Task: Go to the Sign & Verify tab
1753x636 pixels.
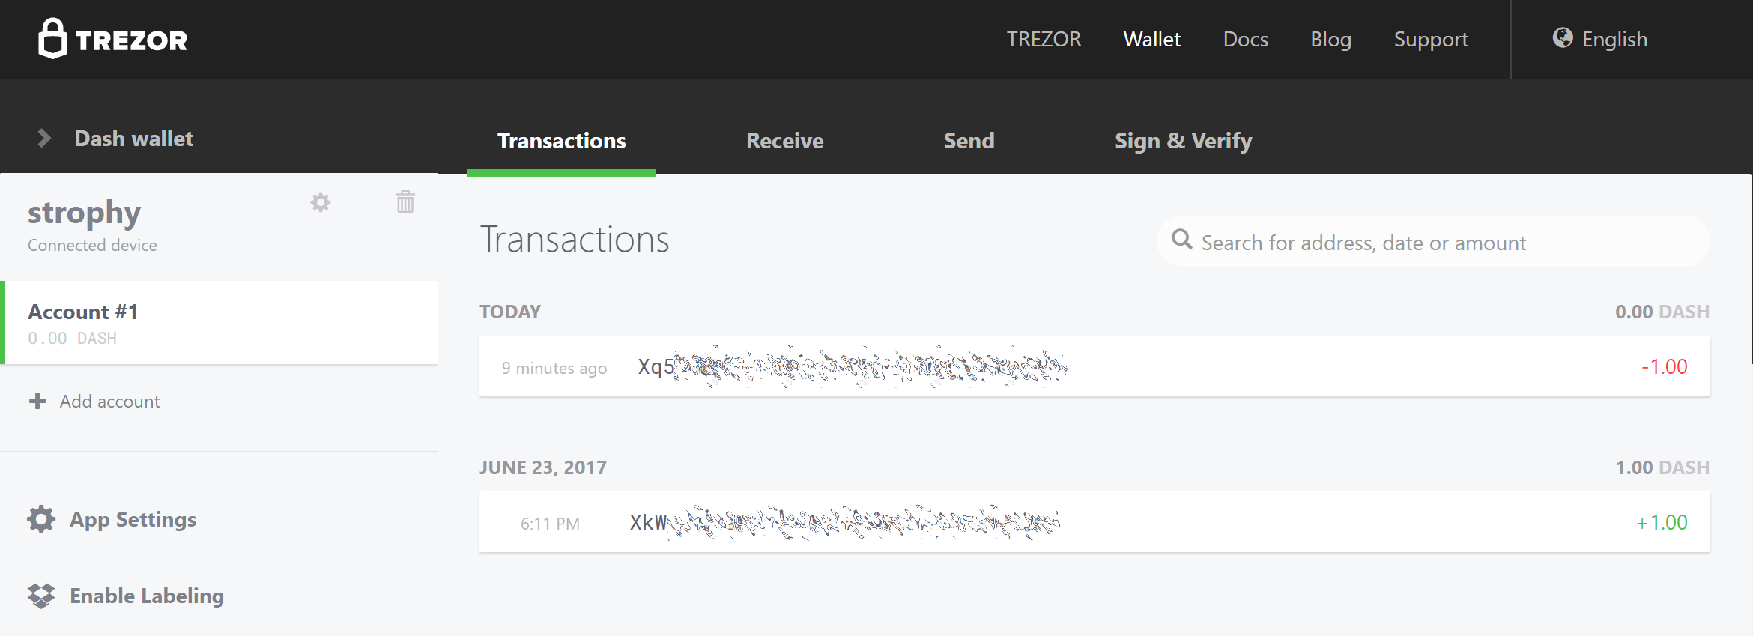Action: coord(1183,141)
